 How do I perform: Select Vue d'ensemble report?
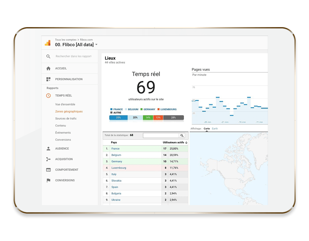[65, 105]
